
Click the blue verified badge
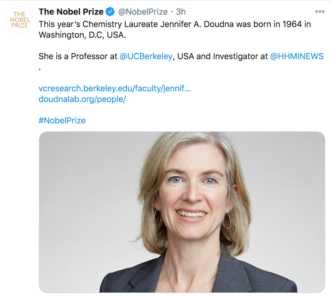(110, 12)
